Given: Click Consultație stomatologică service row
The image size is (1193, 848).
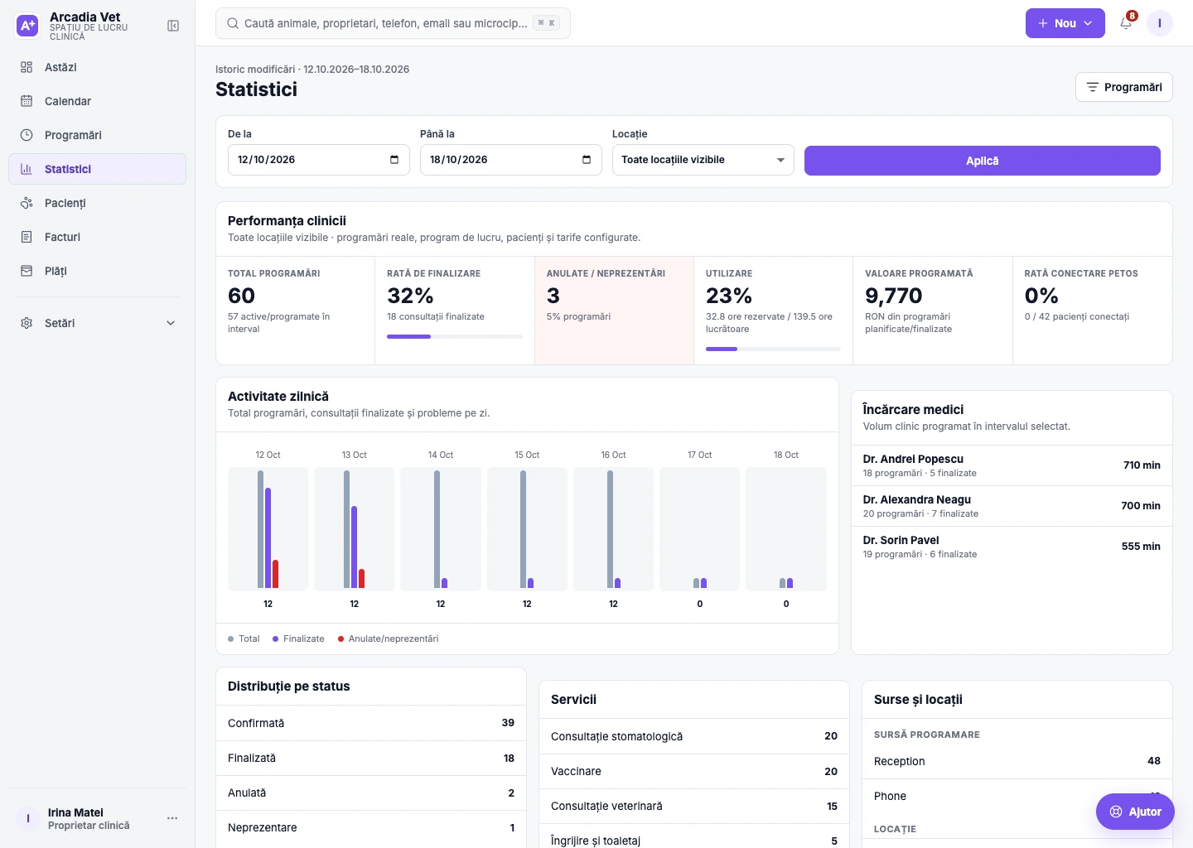Looking at the screenshot, I should tap(694, 736).
